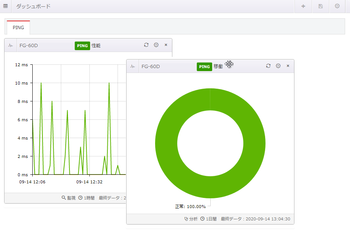
Task: Switch to the PING tab
Action: (18, 28)
